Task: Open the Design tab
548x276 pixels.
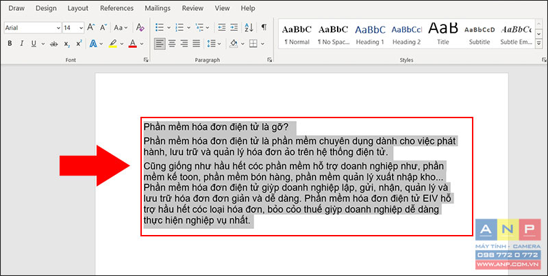Action: [46, 8]
